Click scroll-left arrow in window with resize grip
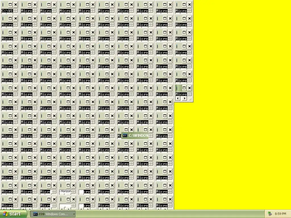 (x=178, y=98)
